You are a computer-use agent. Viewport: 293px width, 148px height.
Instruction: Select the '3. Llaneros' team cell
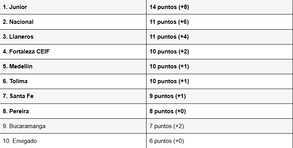(x=73, y=37)
